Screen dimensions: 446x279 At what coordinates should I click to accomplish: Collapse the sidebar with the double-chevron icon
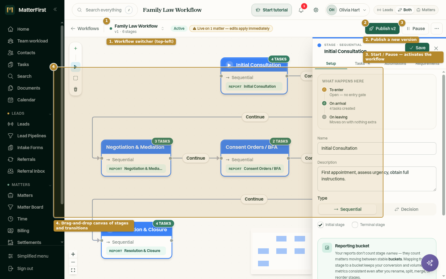click(x=55, y=10)
